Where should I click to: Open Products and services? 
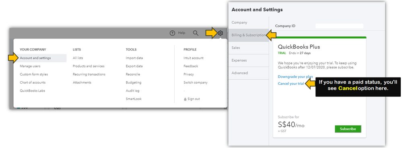click(89, 66)
